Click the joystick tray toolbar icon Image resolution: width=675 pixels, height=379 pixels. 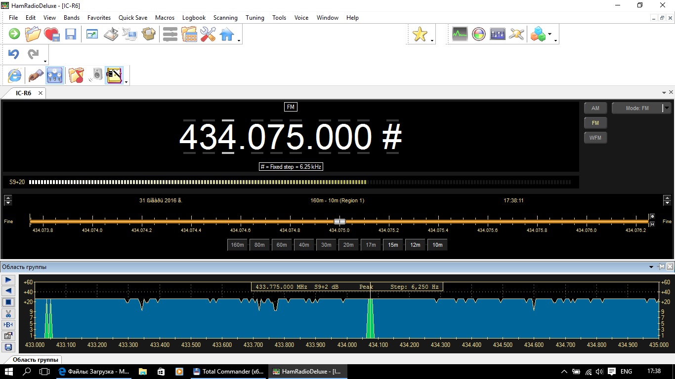point(111,34)
